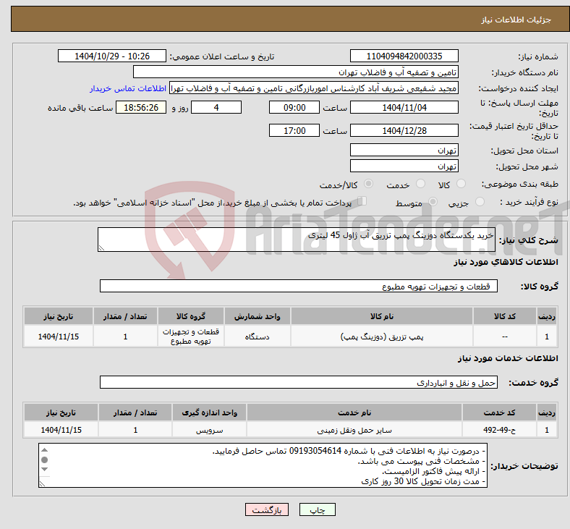
Task: Click the goods group field قطعات و تجهیزات تهویه مطبوع
Action: [x=299, y=286]
